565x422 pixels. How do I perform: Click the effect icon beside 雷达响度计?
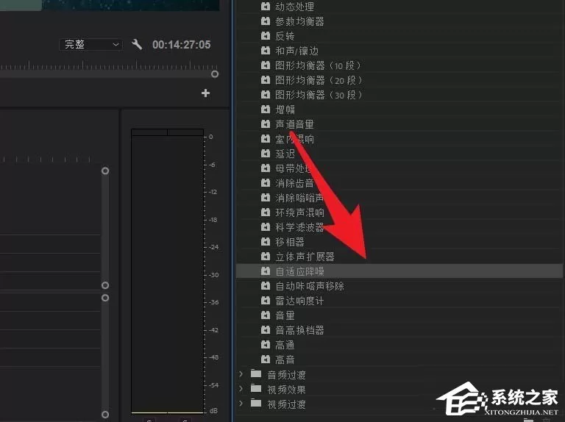point(266,301)
